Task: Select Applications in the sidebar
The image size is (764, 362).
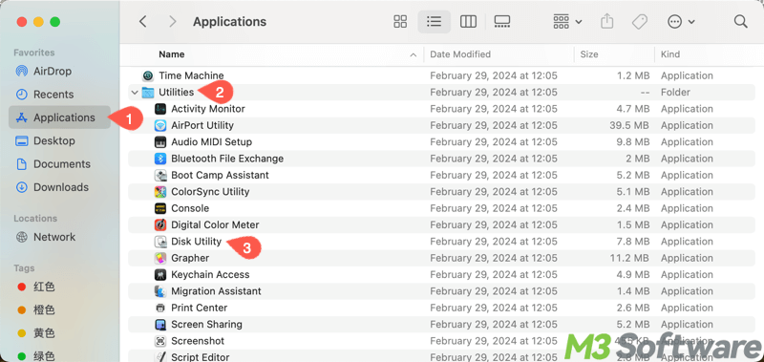Action: tap(59, 117)
